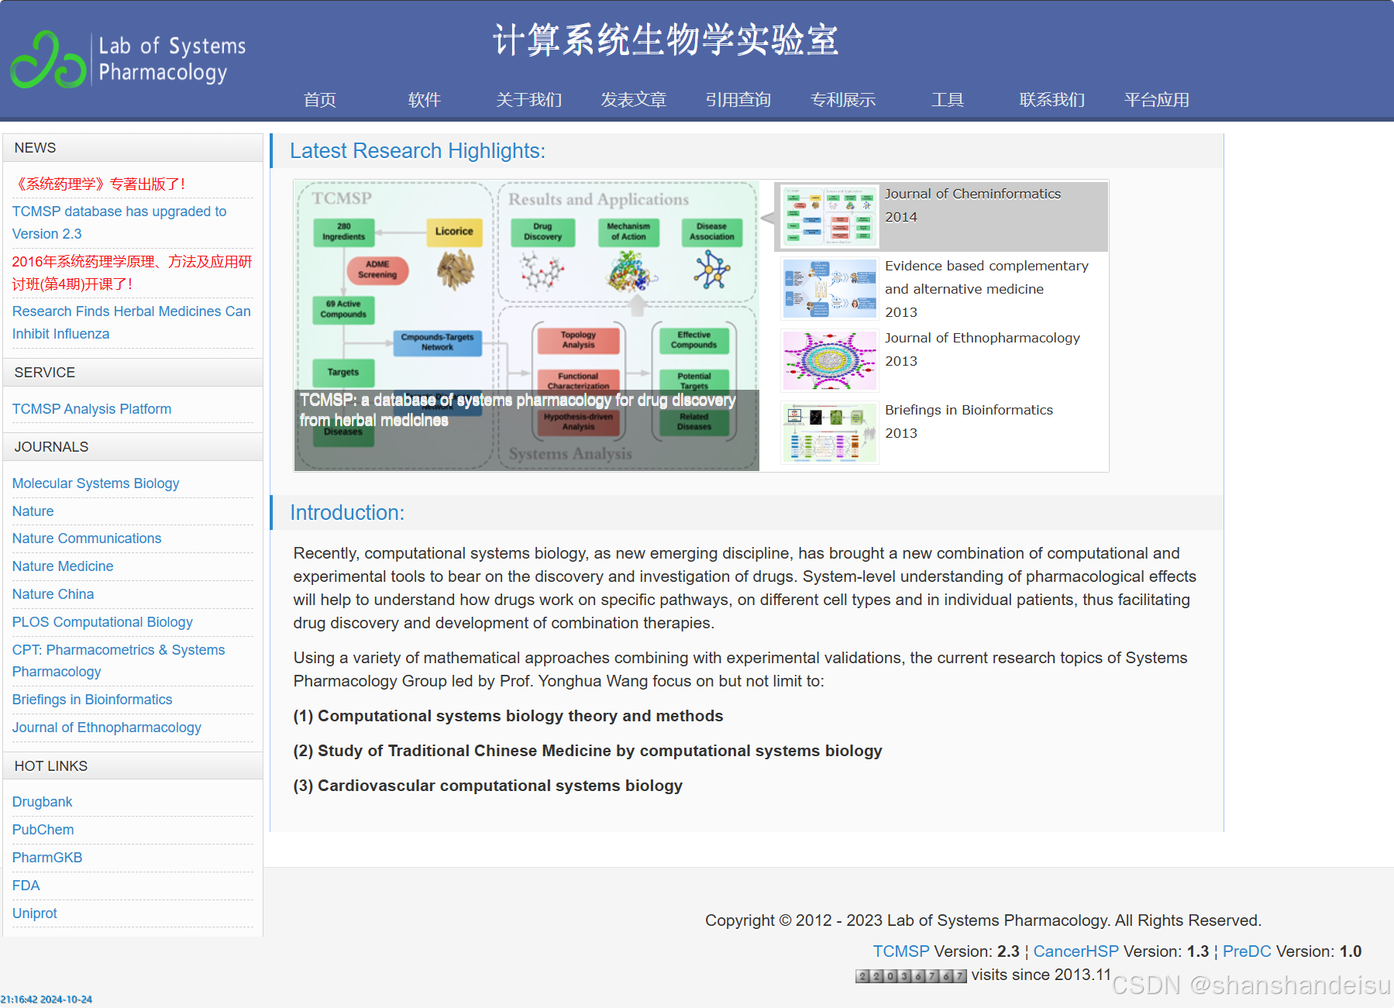Open the FDA hot link
1394x1008 pixels.
tap(26, 886)
